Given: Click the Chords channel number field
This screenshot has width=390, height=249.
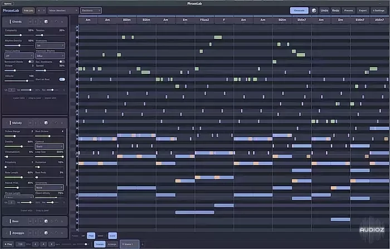Looking at the screenshot, I should coord(12,90).
